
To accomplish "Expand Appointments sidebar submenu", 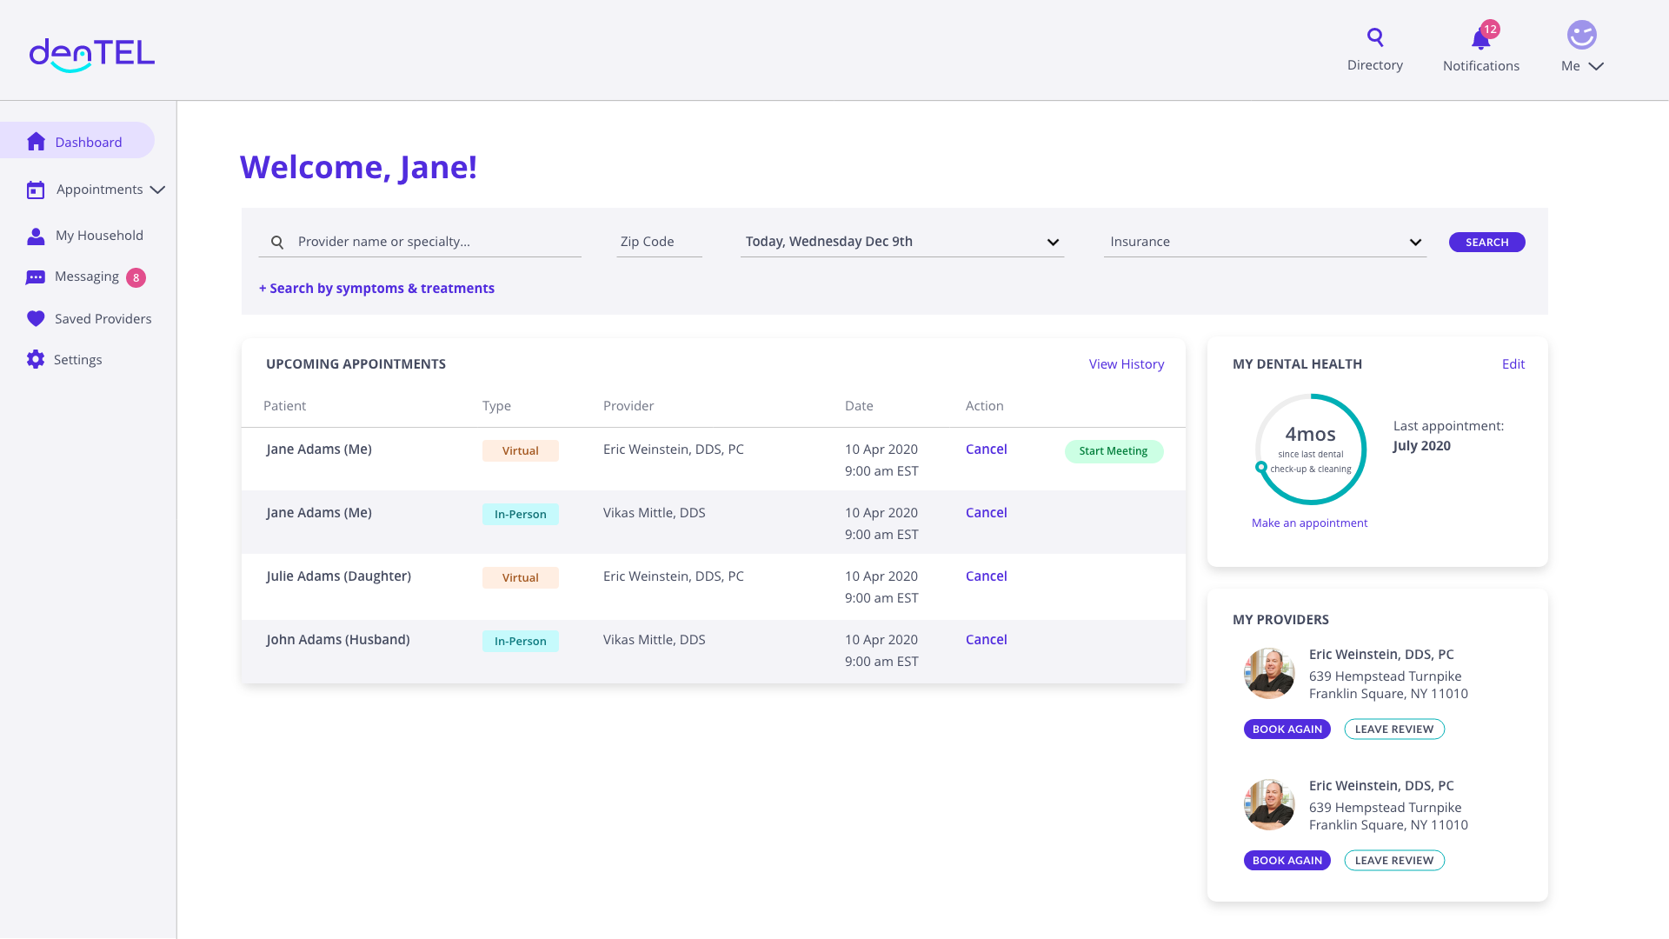I will 157,190.
